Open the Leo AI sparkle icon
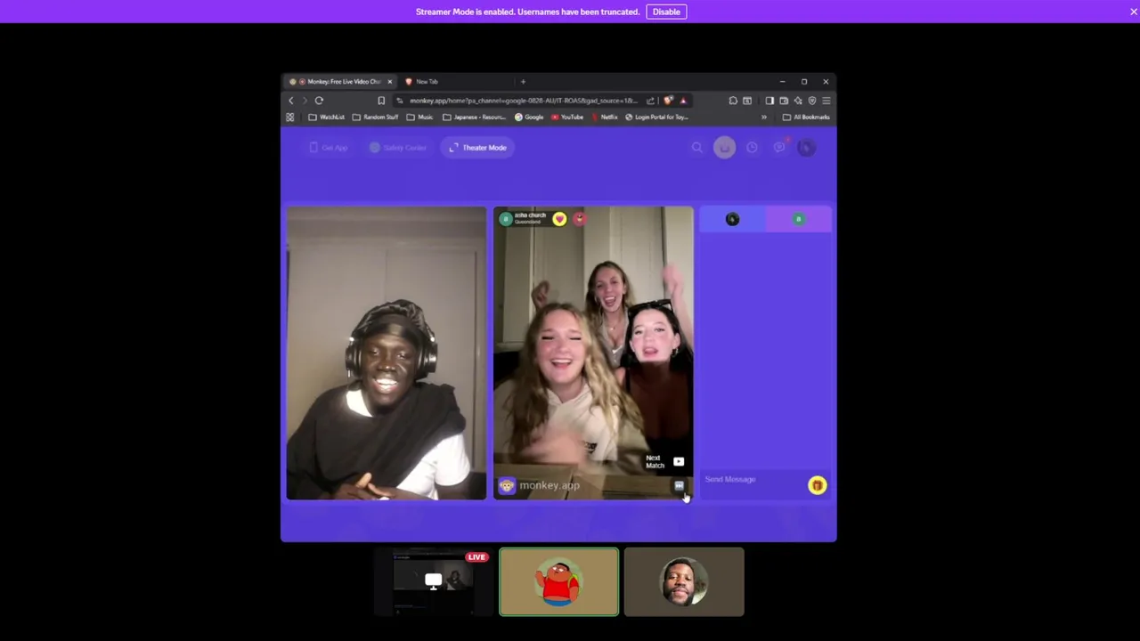 (x=798, y=101)
